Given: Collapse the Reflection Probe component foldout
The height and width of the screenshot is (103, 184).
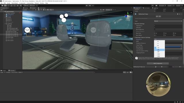Looking at the screenshot, I should click(134, 14).
